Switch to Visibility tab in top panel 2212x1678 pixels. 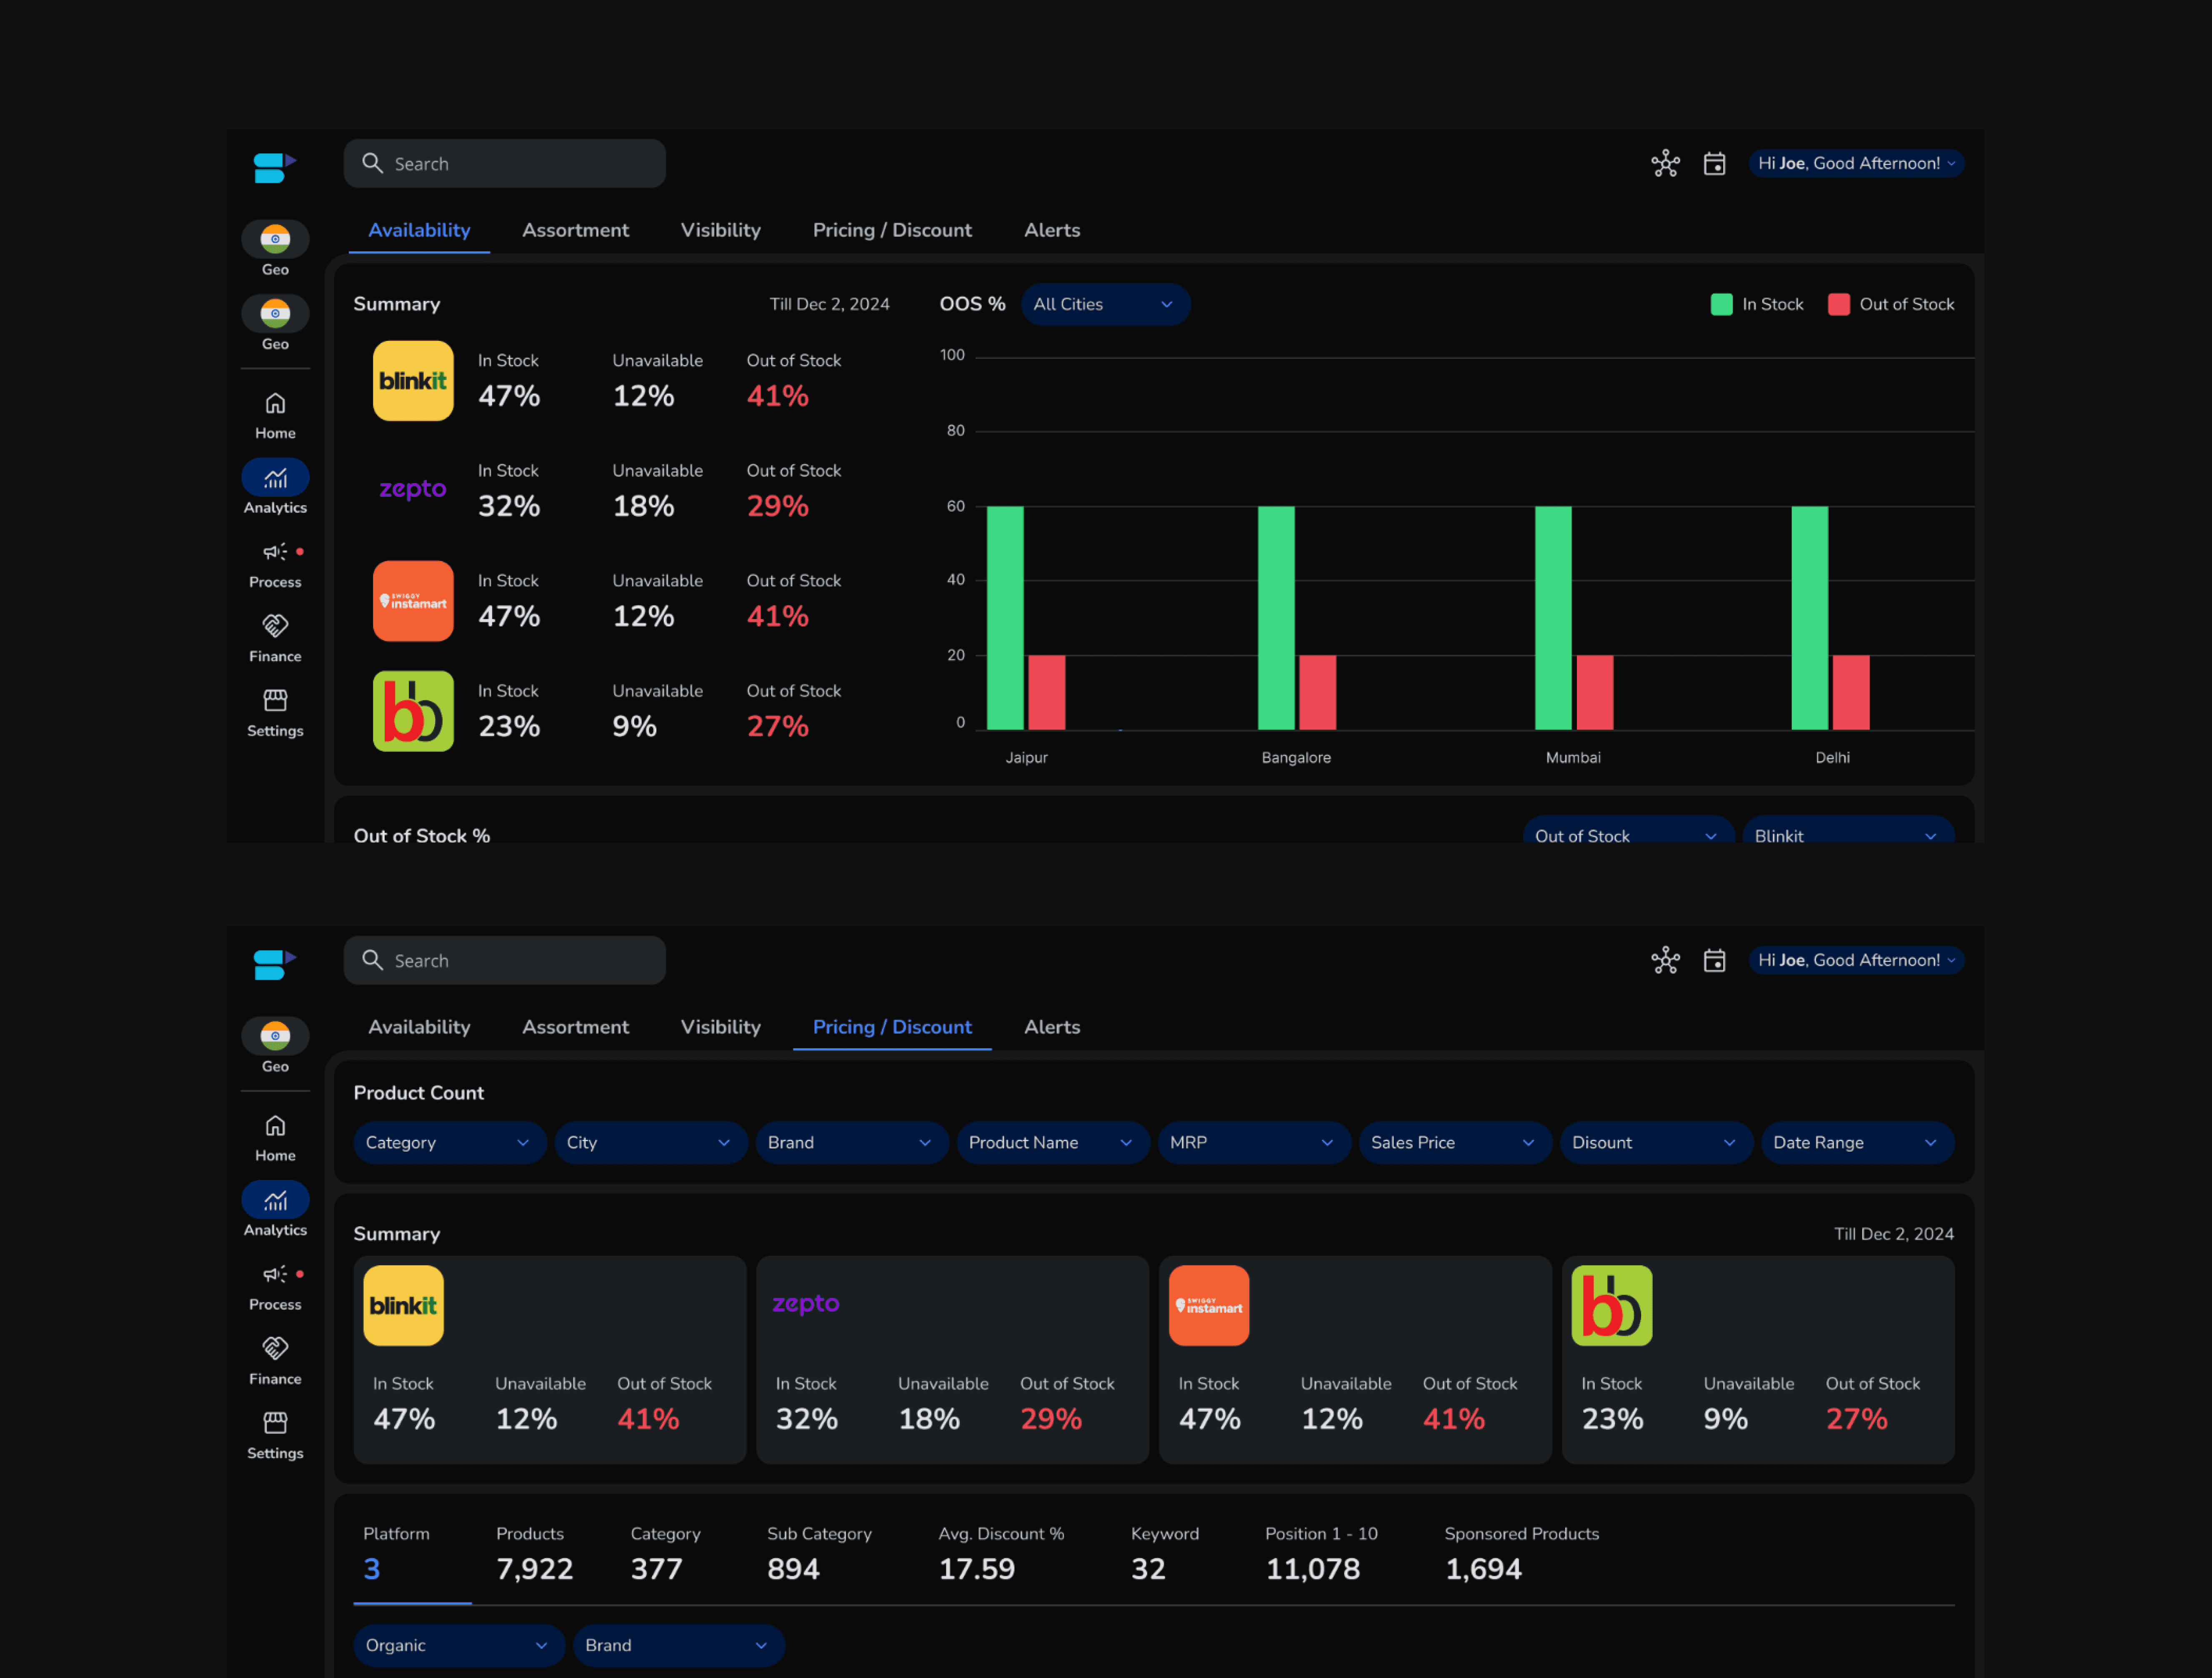pos(720,230)
